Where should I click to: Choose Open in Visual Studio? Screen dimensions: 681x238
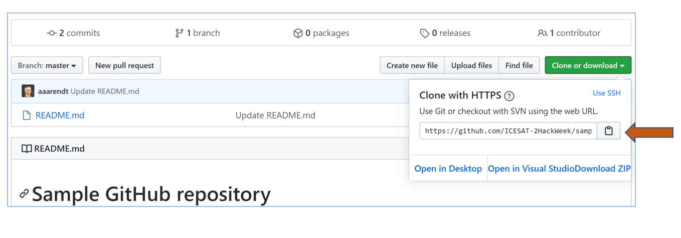pos(531,169)
